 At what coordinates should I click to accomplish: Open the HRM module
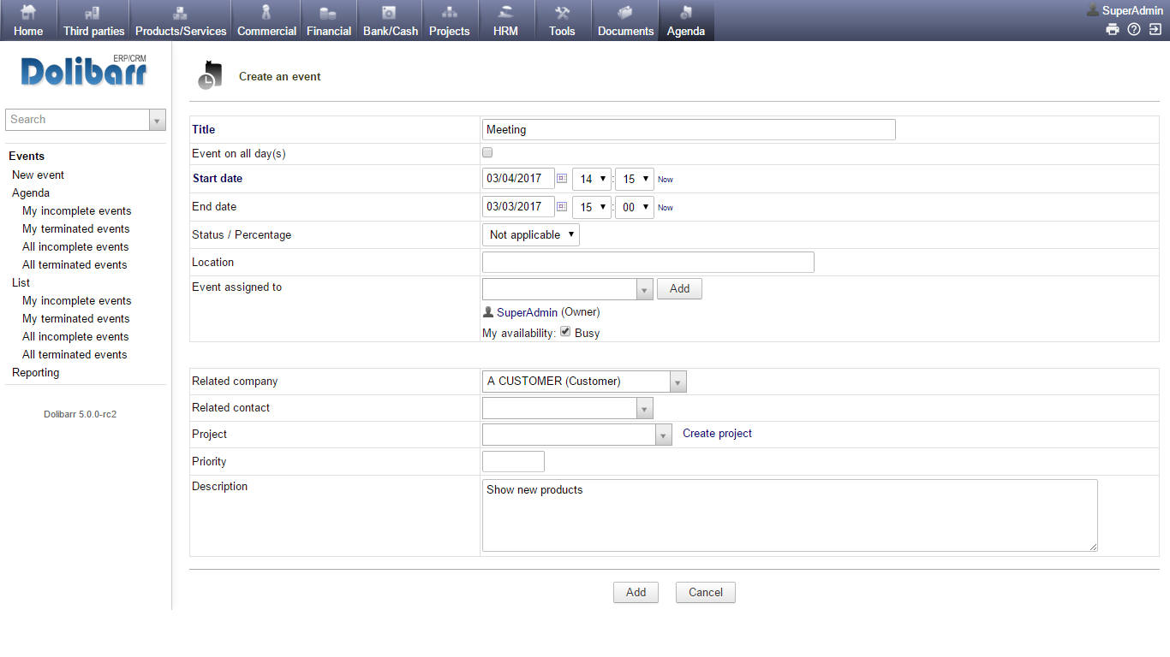[505, 20]
